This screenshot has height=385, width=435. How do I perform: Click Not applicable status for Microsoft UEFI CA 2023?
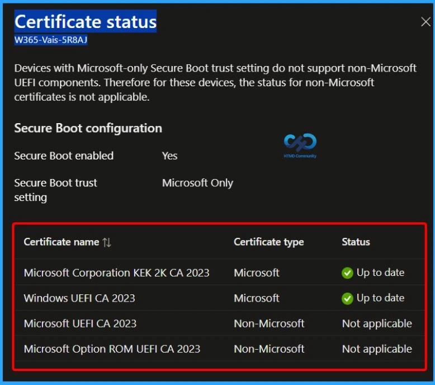pos(377,324)
